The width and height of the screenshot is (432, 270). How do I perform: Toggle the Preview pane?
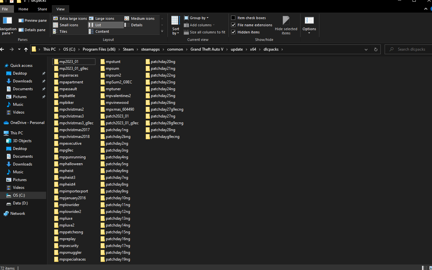click(32, 20)
